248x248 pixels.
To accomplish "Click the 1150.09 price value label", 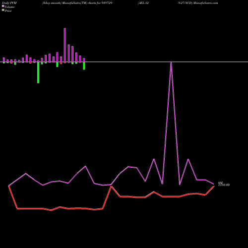I will point(224,185).
